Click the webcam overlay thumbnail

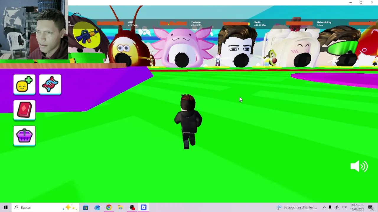pyautogui.click(x=34, y=30)
